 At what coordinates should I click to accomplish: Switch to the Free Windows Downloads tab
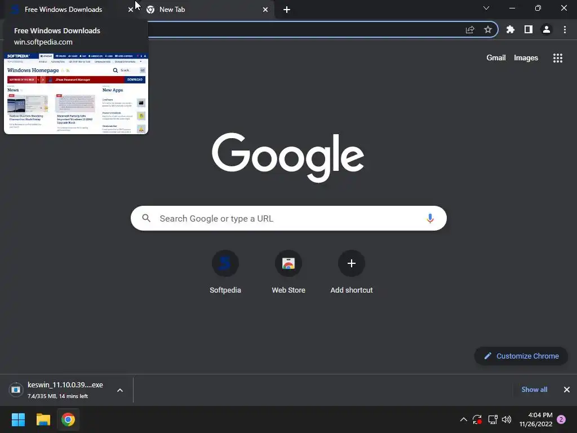(63, 10)
